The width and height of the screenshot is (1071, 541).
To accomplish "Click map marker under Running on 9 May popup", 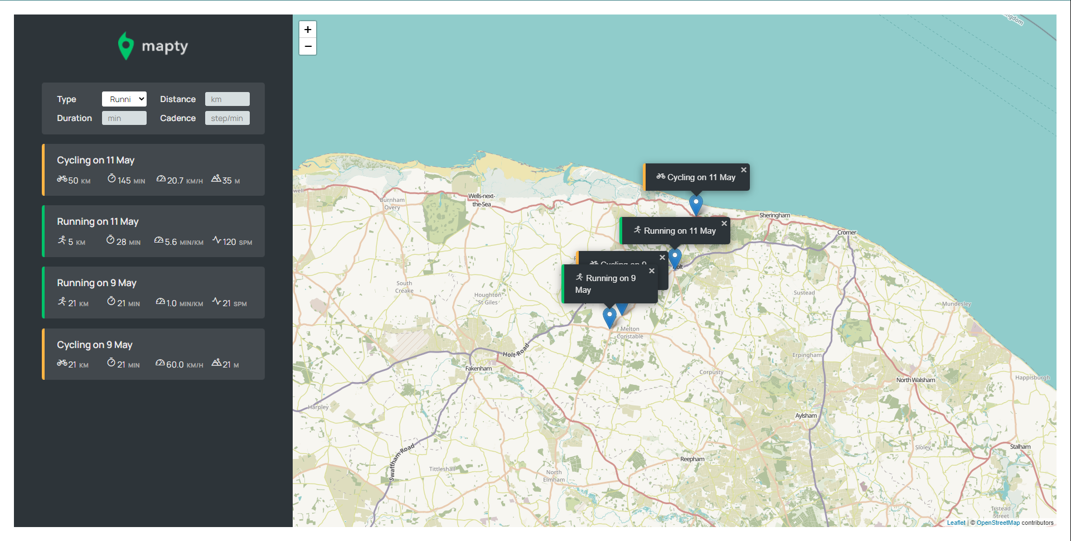I will (609, 318).
